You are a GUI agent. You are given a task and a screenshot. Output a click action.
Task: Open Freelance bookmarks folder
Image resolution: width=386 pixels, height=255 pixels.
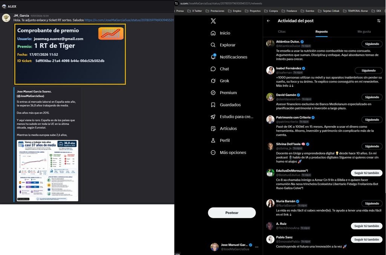pyautogui.click(x=289, y=11)
